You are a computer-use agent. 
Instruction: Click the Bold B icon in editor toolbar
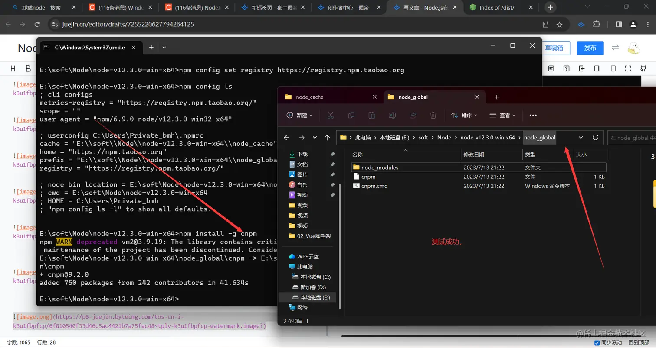[x=28, y=68]
